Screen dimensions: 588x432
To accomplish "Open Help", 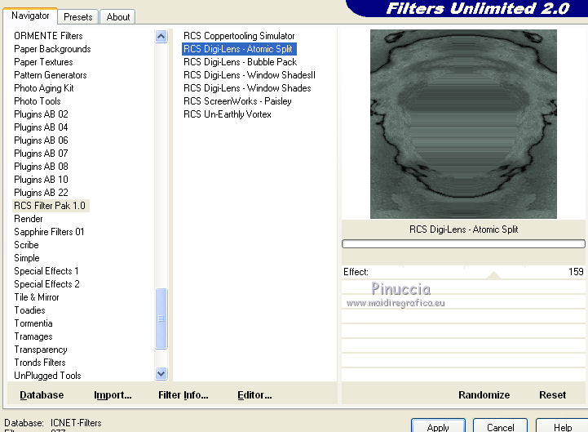I will [x=562, y=426].
